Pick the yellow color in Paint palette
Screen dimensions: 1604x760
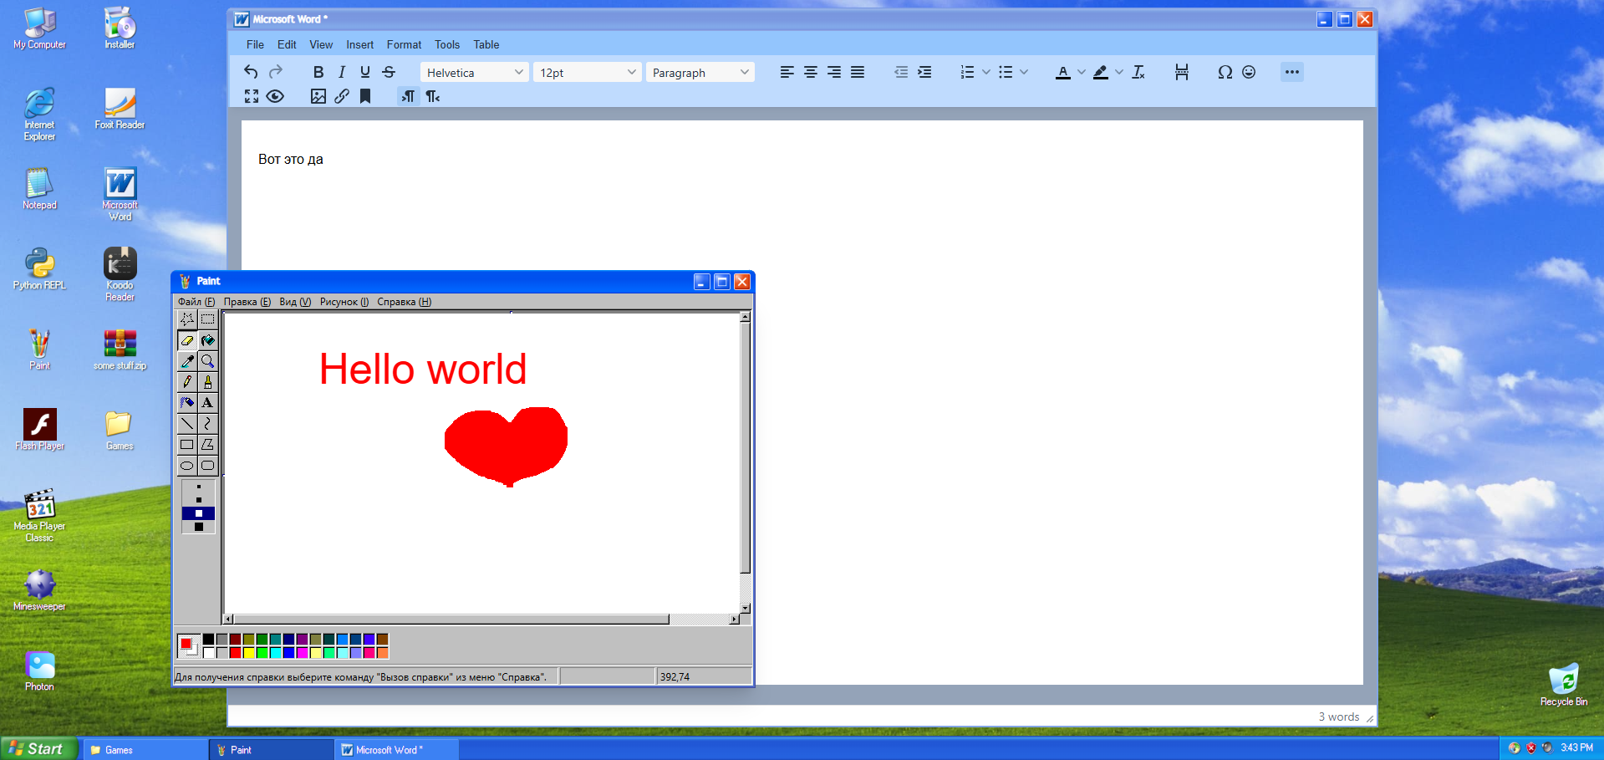248,653
